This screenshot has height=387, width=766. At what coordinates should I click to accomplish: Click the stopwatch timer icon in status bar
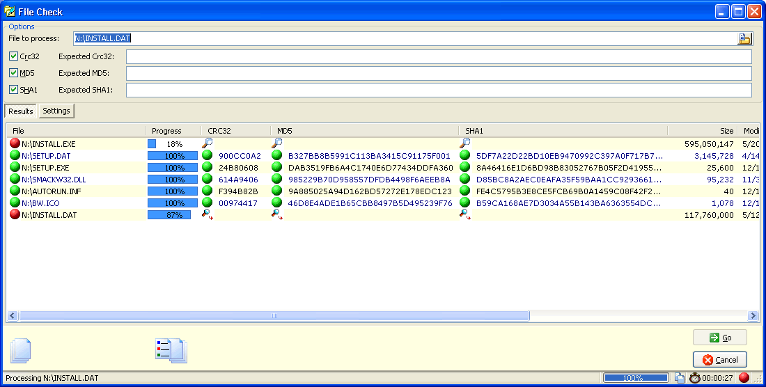695,378
